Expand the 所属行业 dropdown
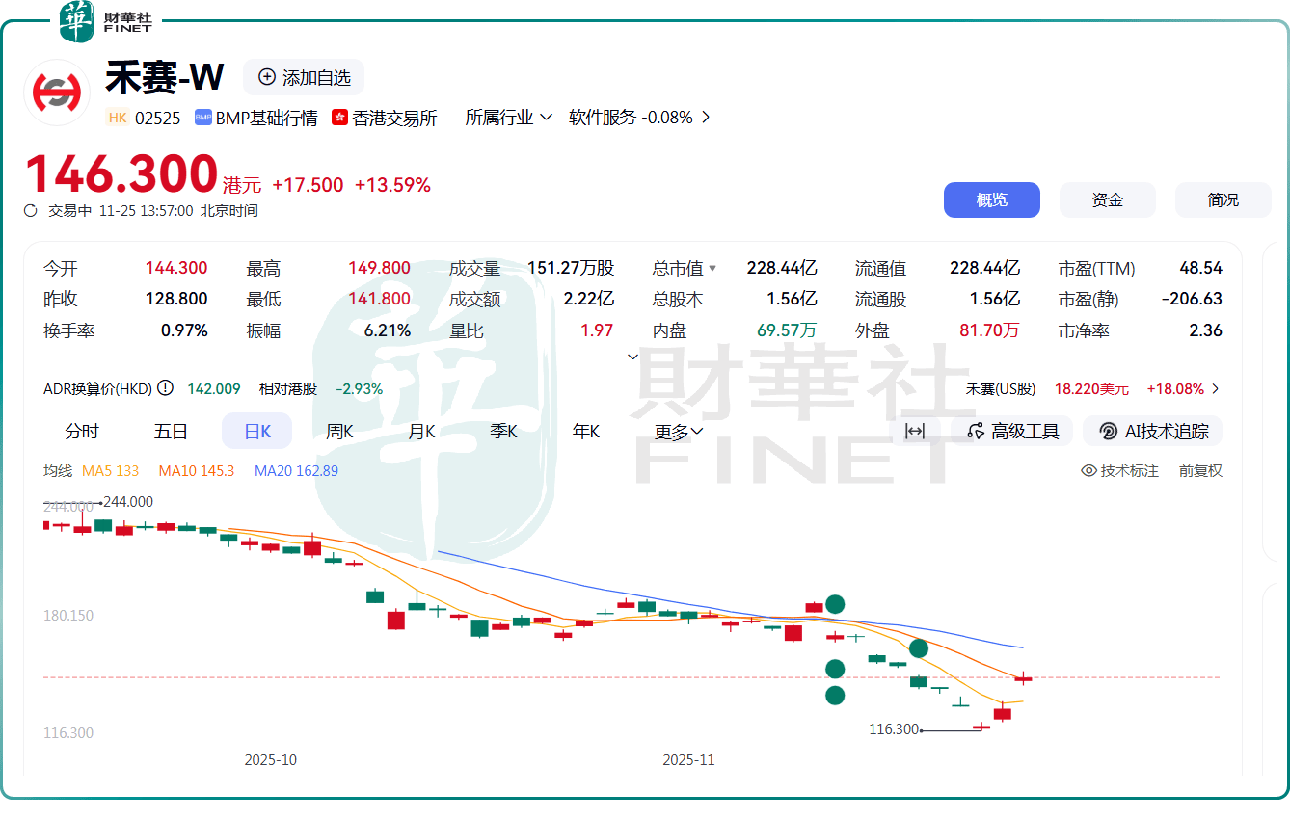The image size is (1290, 819). point(509,117)
